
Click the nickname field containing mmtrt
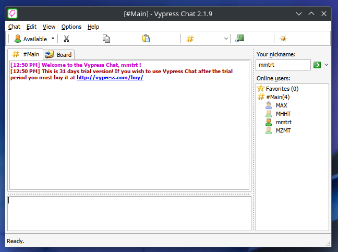click(x=283, y=65)
